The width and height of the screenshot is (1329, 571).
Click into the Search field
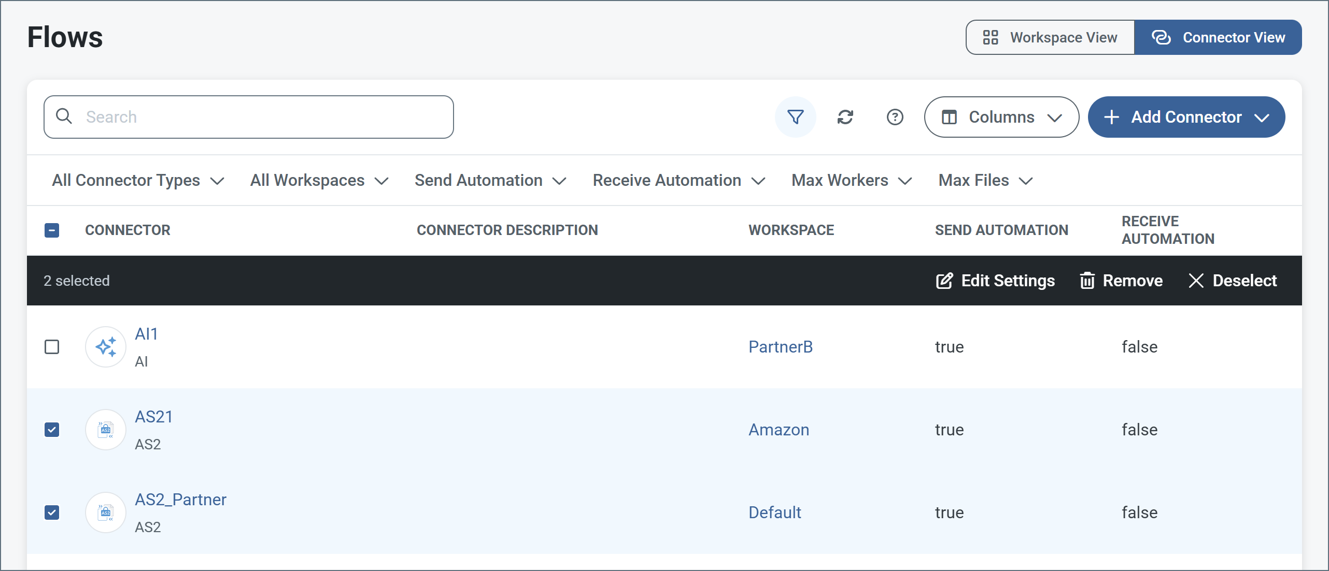[x=259, y=117]
